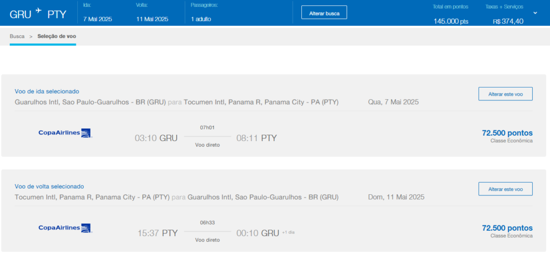Click the 03:10 GRU departure time
This screenshot has height=256, width=550.
[156, 138]
